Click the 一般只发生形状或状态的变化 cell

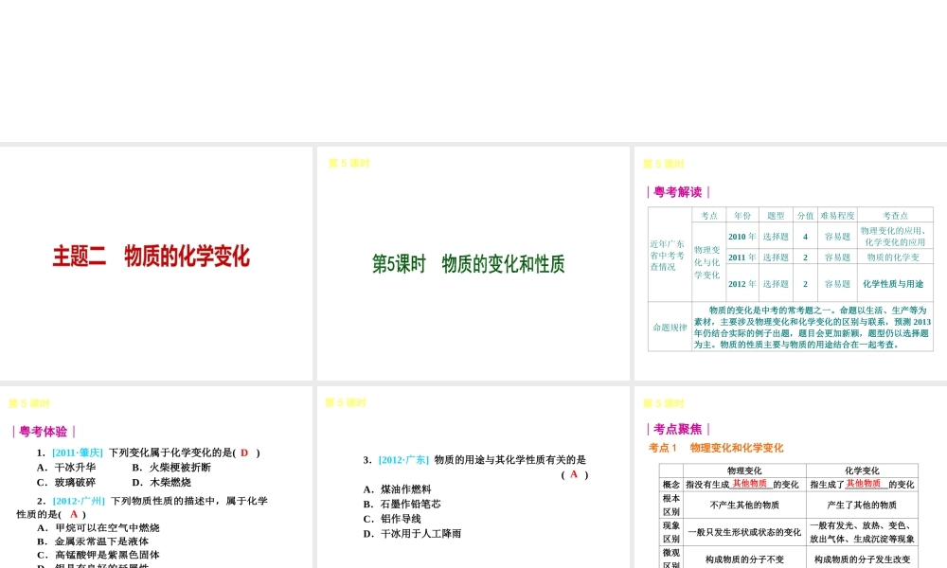click(744, 532)
